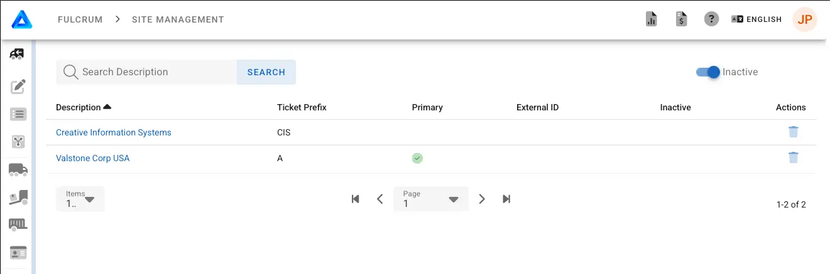Click the report chart document icon

click(x=651, y=19)
